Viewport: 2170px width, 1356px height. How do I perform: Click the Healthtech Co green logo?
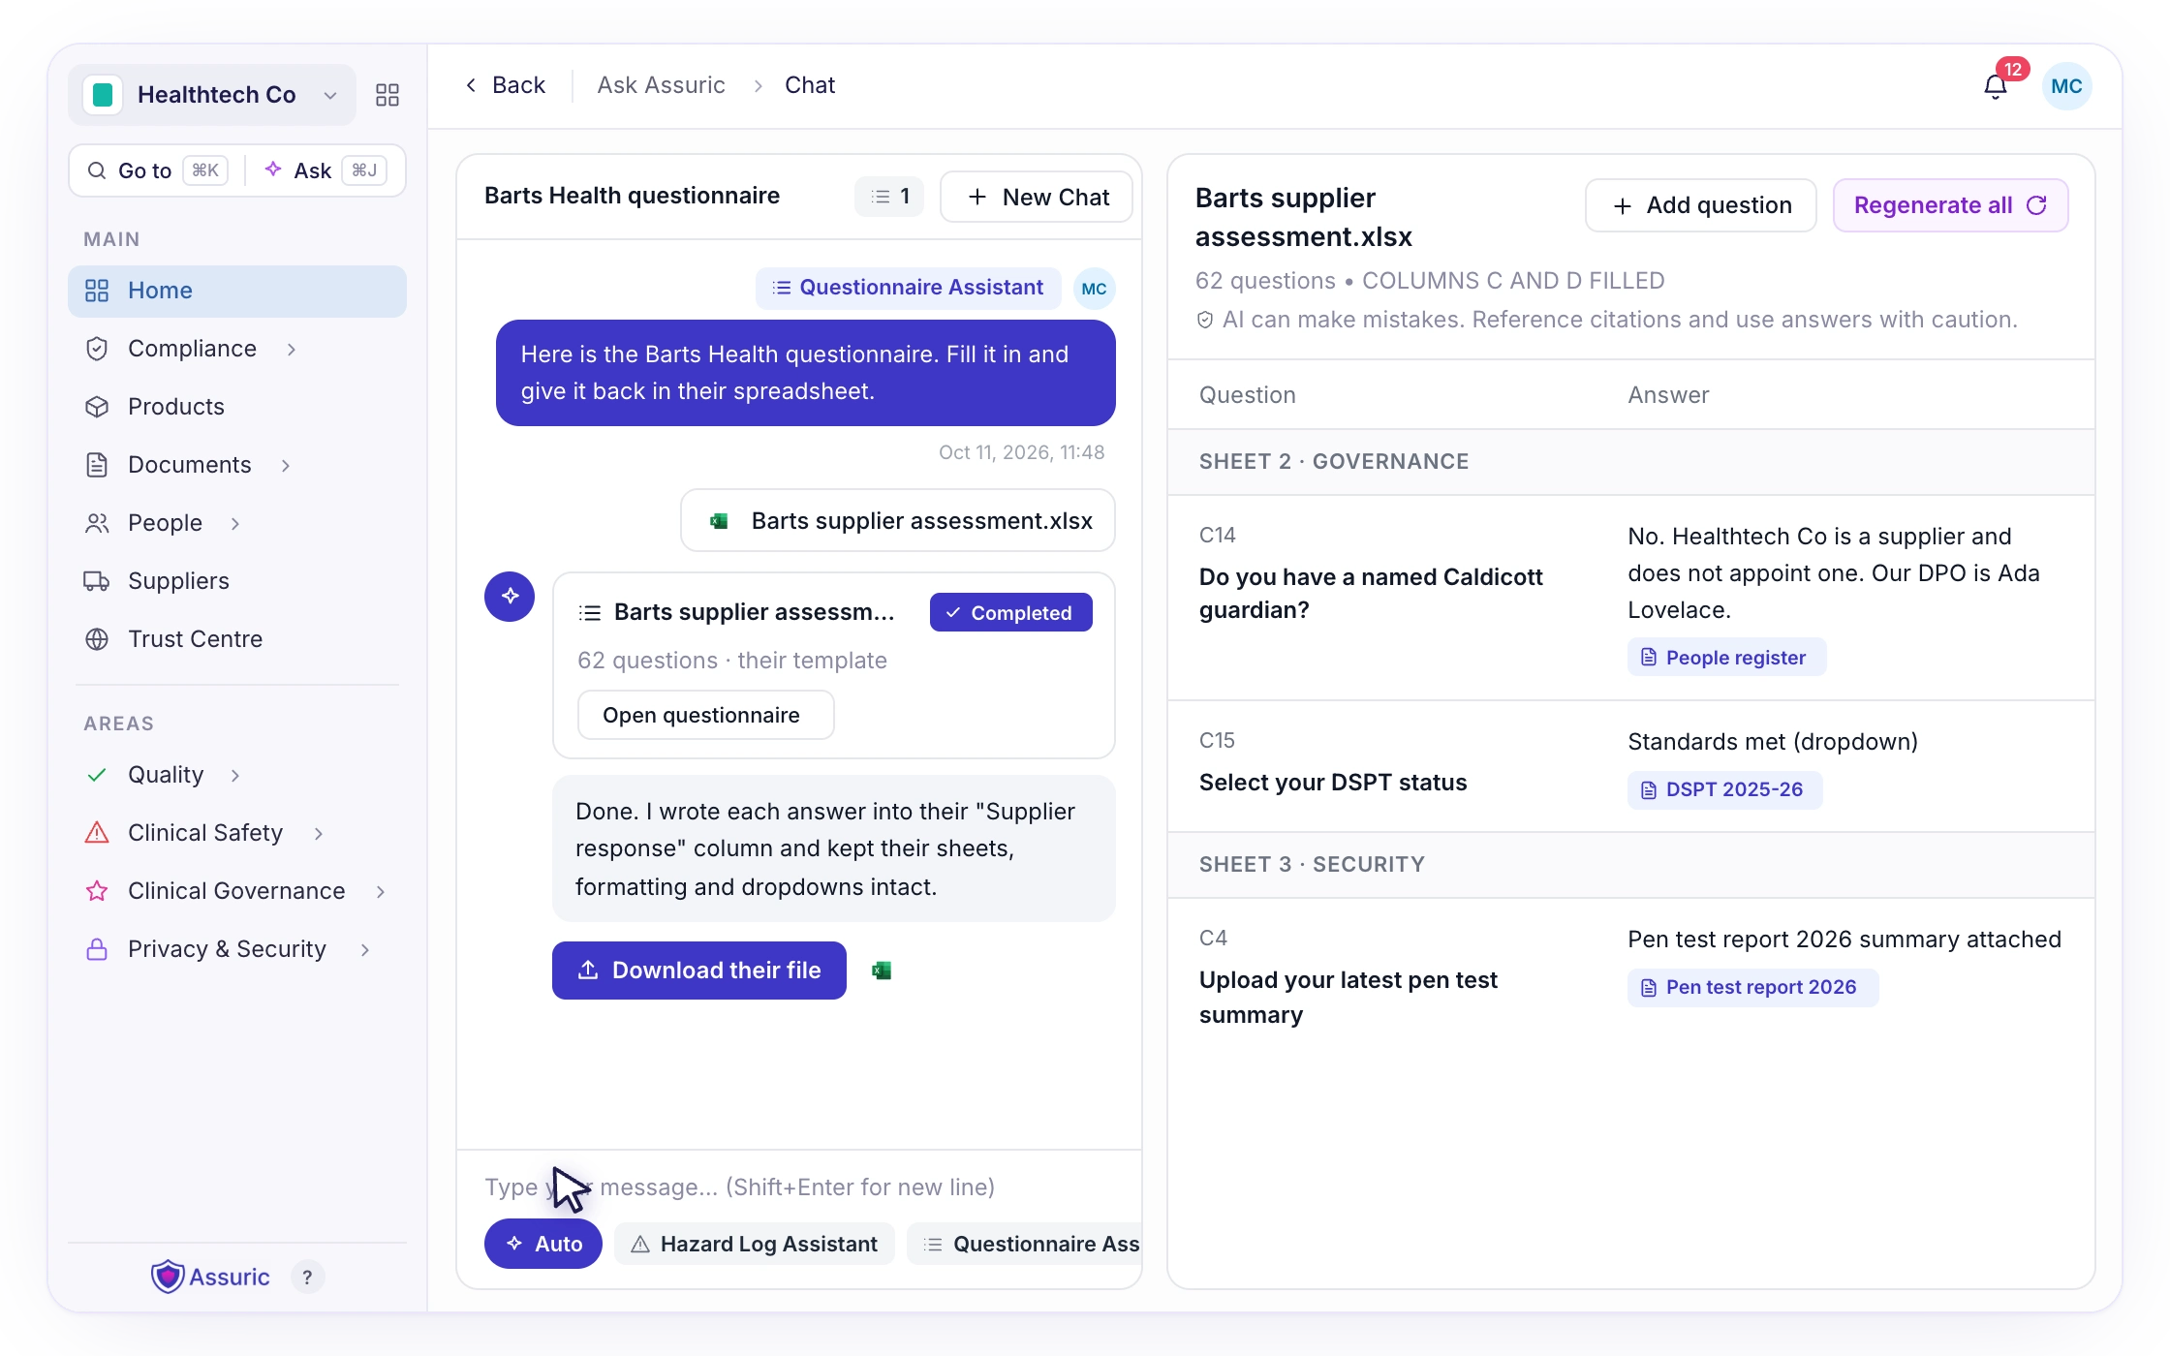point(103,95)
